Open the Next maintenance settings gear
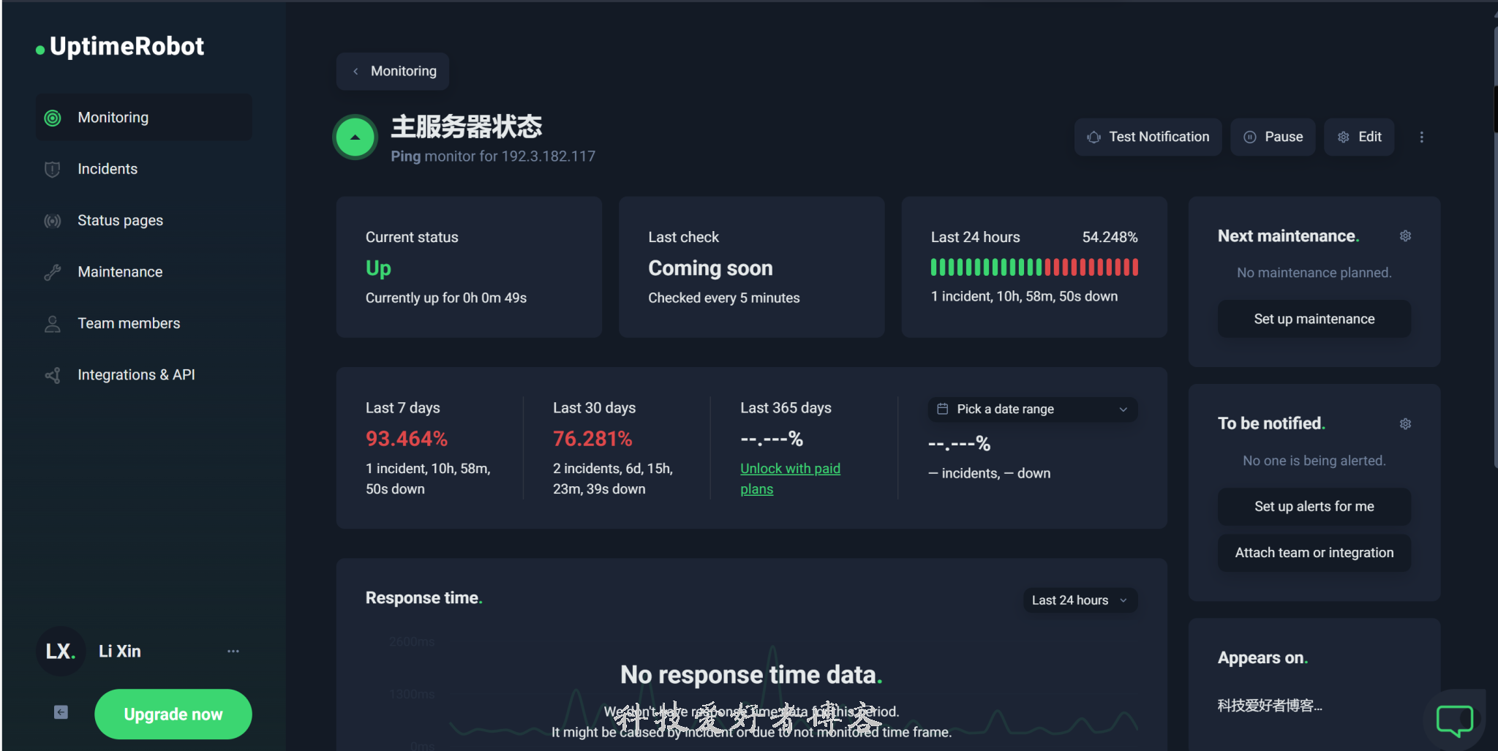This screenshot has height=751, width=1498. pos(1405,236)
